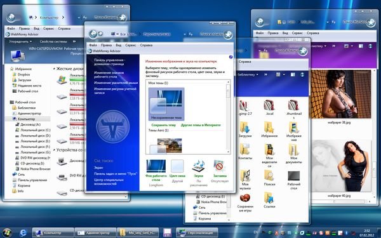The height and width of the screenshot is (238, 381).
Task: Expand the toolbar overflow chevron after Свойства системы
Action: [74, 41]
